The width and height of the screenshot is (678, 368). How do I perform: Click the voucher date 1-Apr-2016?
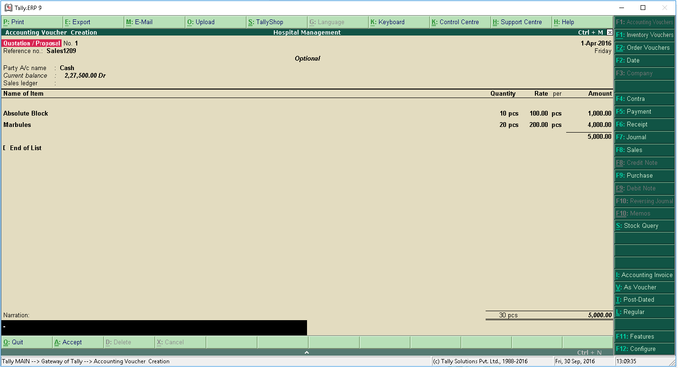click(596, 44)
